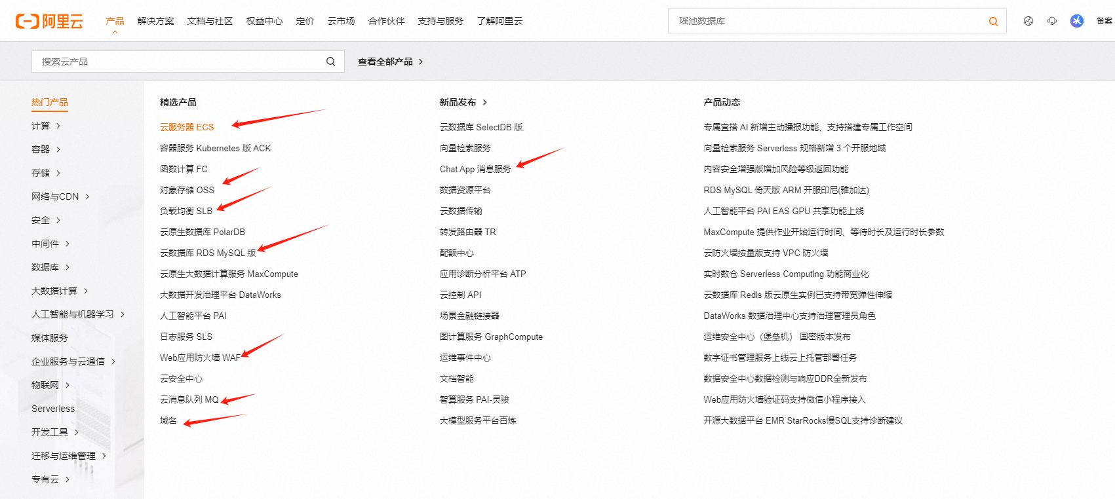
Task: Click the orange search icon in top search bar
Action: (993, 22)
